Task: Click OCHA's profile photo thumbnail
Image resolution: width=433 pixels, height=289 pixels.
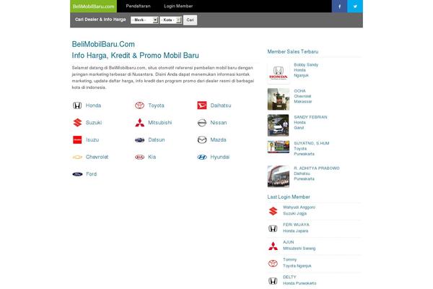Action: click(x=279, y=99)
